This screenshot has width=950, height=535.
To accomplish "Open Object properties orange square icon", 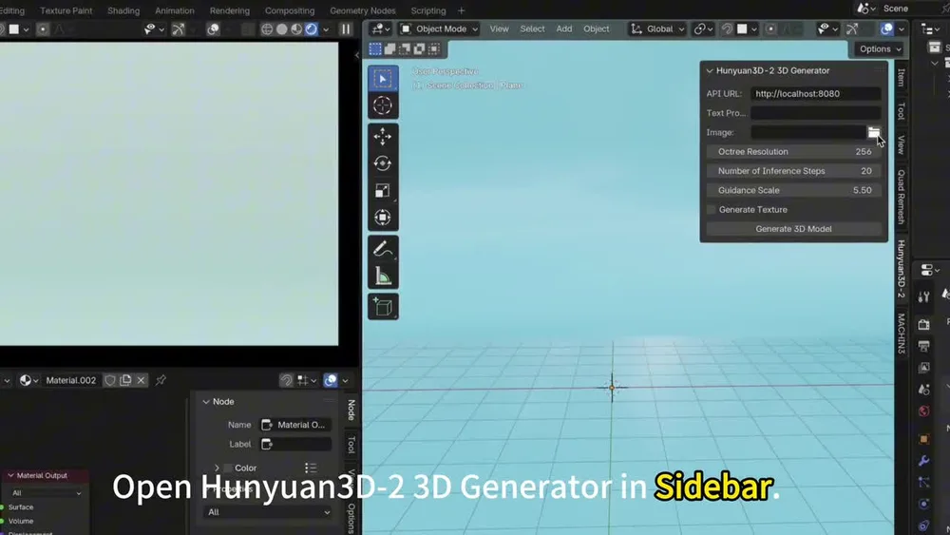I will (923, 439).
